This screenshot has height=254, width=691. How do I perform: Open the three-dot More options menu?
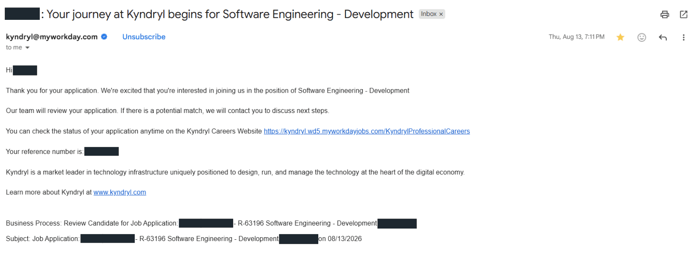[683, 38]
